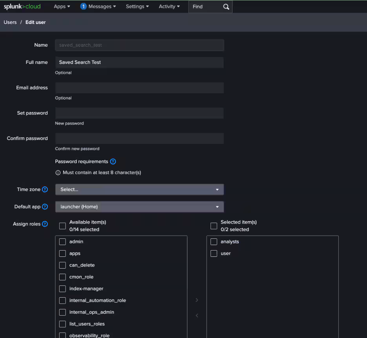The width and height of the screenshot is (367, 338).
Task: Expand the Time zone dropdown
Action: [x=139, y=189]
